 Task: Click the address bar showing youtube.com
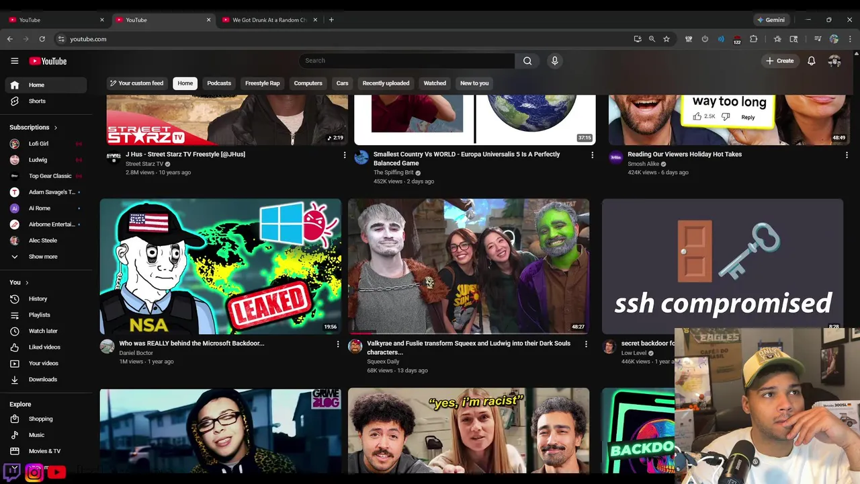click(x=343, y=39)
